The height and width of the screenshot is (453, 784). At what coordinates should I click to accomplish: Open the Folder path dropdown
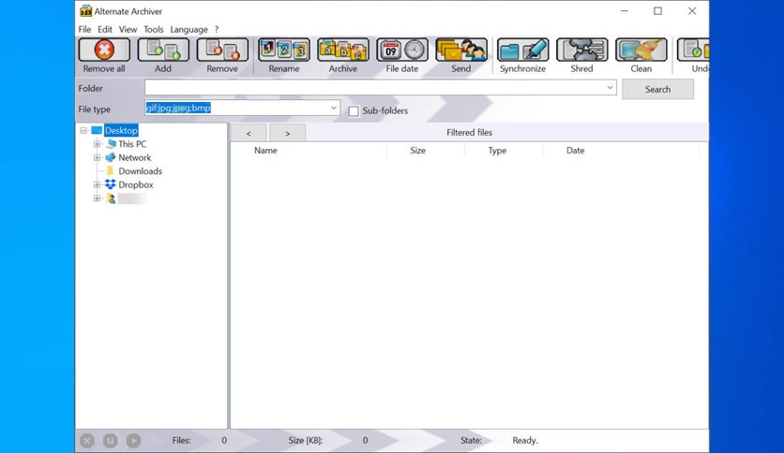click(610, 88)
